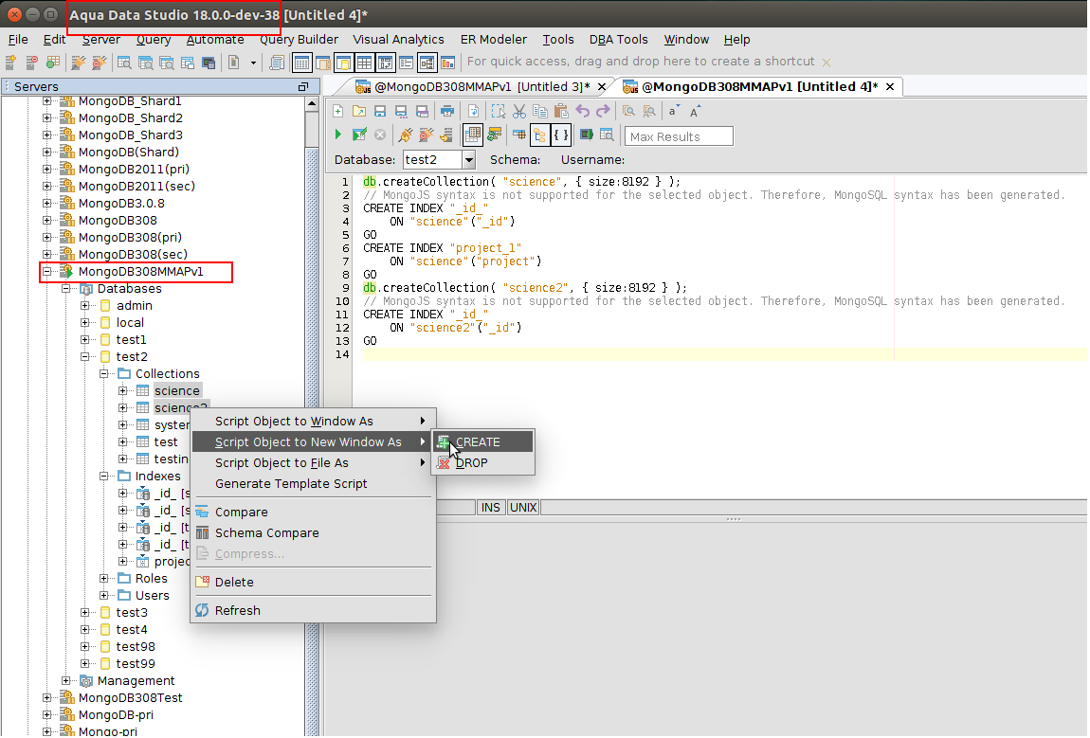Expand the admin database node
Image resolution: width=1090 pixels, height=738 pixels.
point(84,305)
